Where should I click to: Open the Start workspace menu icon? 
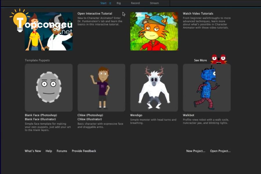coord(110,3)
